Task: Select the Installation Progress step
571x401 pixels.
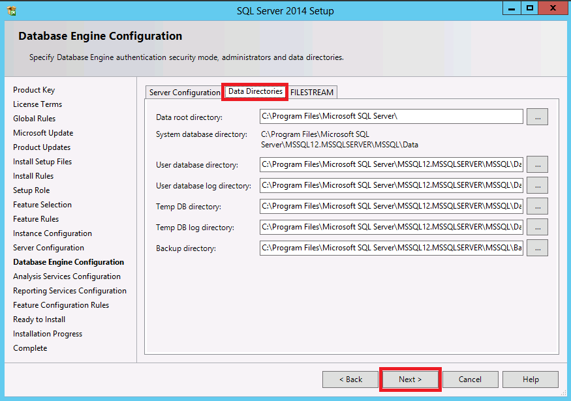Action: (48, 334)
